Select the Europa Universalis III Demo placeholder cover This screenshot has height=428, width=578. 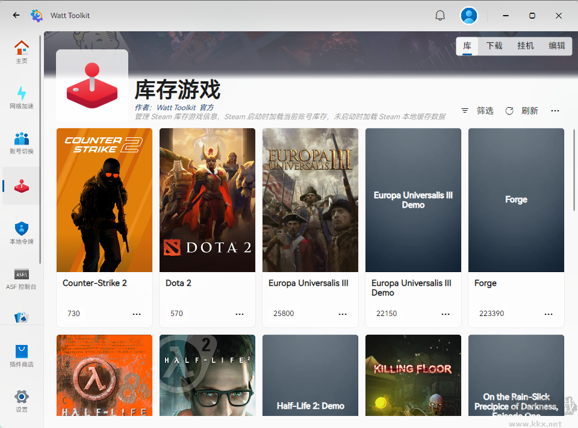413,200
